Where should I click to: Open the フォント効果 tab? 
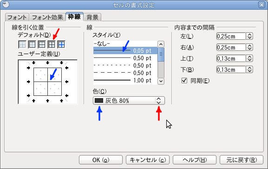pyautogui.click(x=47, y=18)
